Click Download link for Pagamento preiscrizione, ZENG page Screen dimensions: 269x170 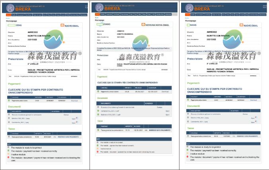pyautogui.click(x=74, y=101)
